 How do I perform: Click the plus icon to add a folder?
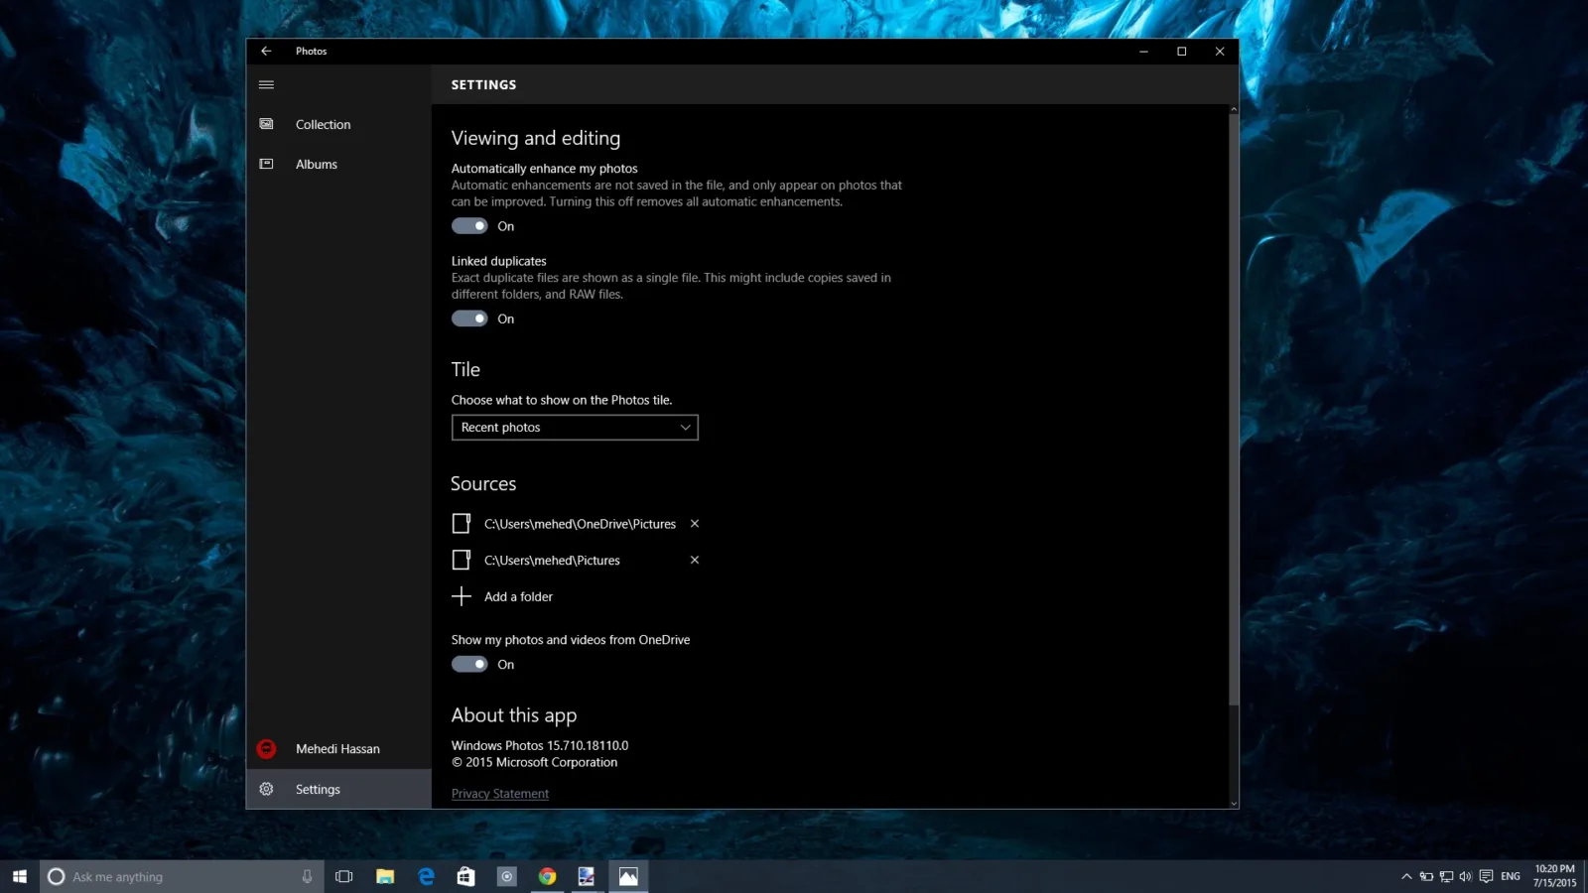(x=462, y=596)
